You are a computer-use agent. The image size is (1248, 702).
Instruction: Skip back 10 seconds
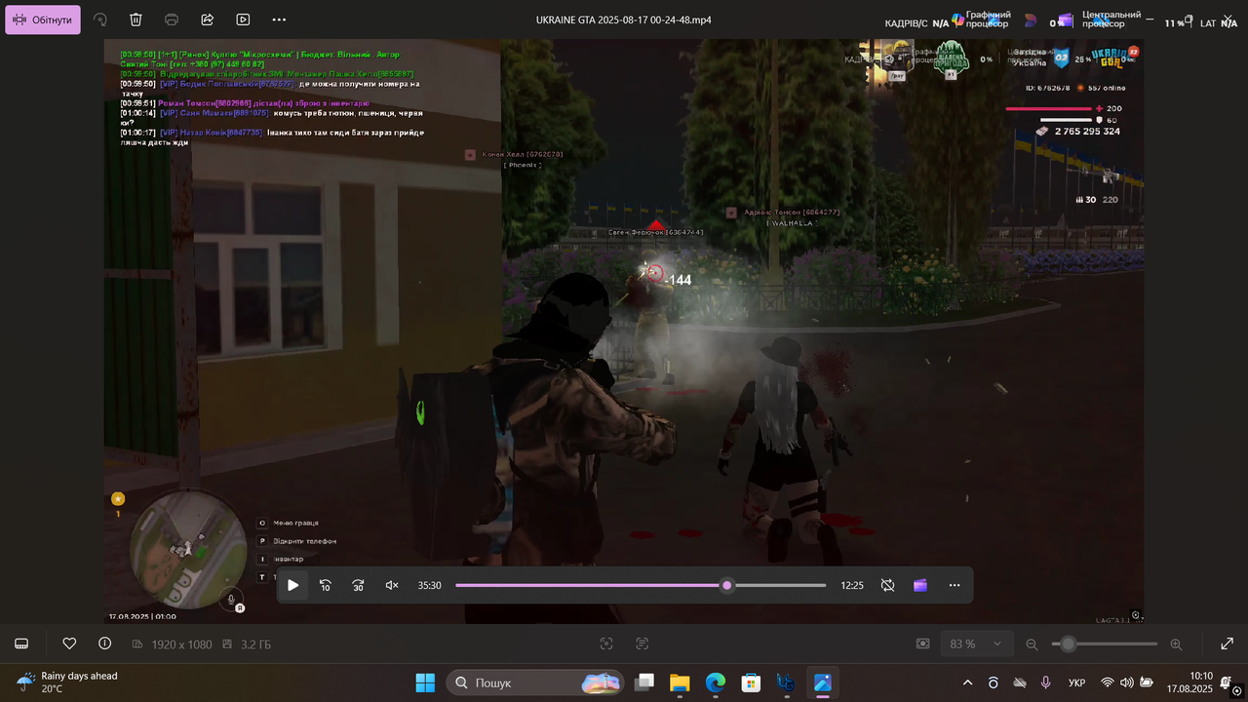(x=326, y=585)
